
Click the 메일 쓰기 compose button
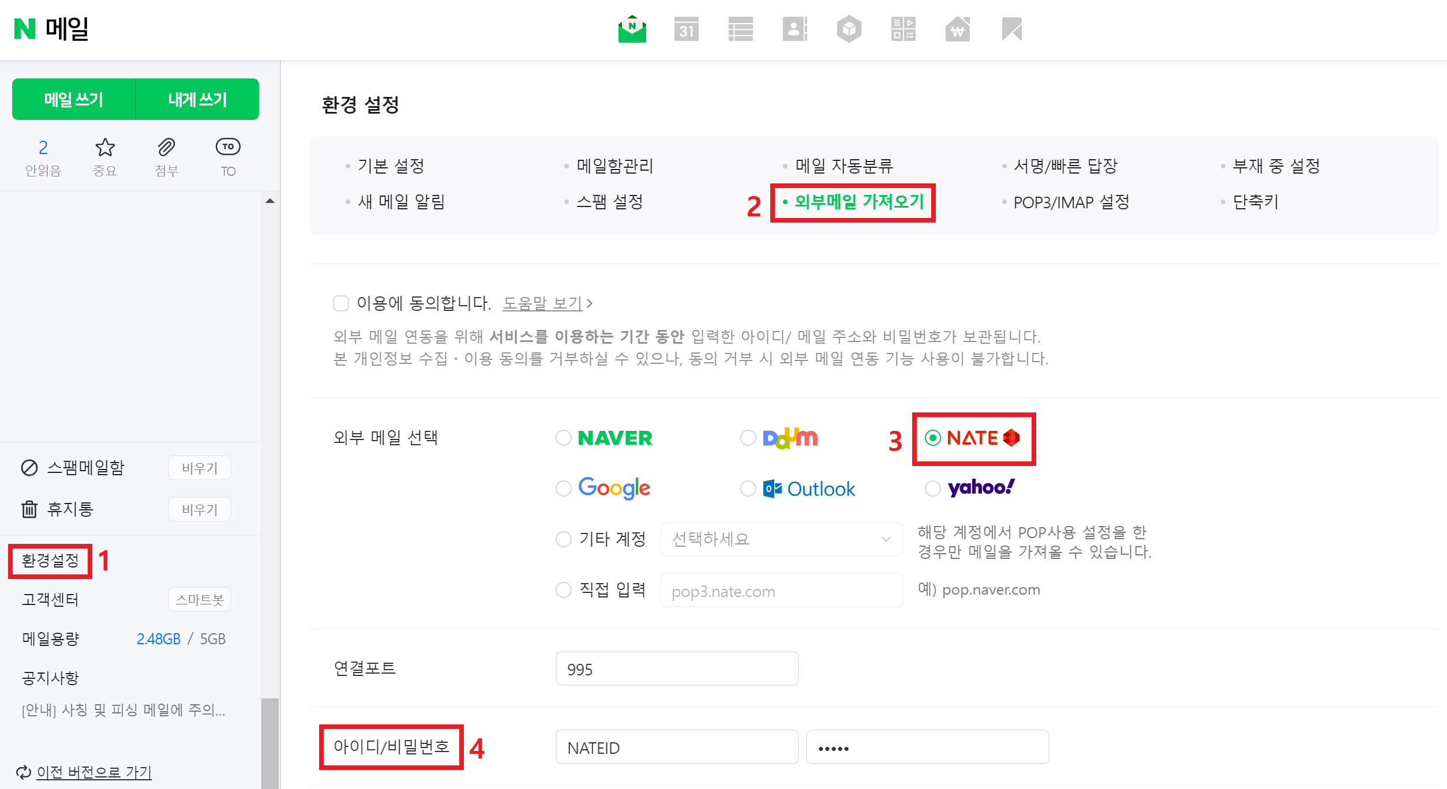tap(74, 99)
